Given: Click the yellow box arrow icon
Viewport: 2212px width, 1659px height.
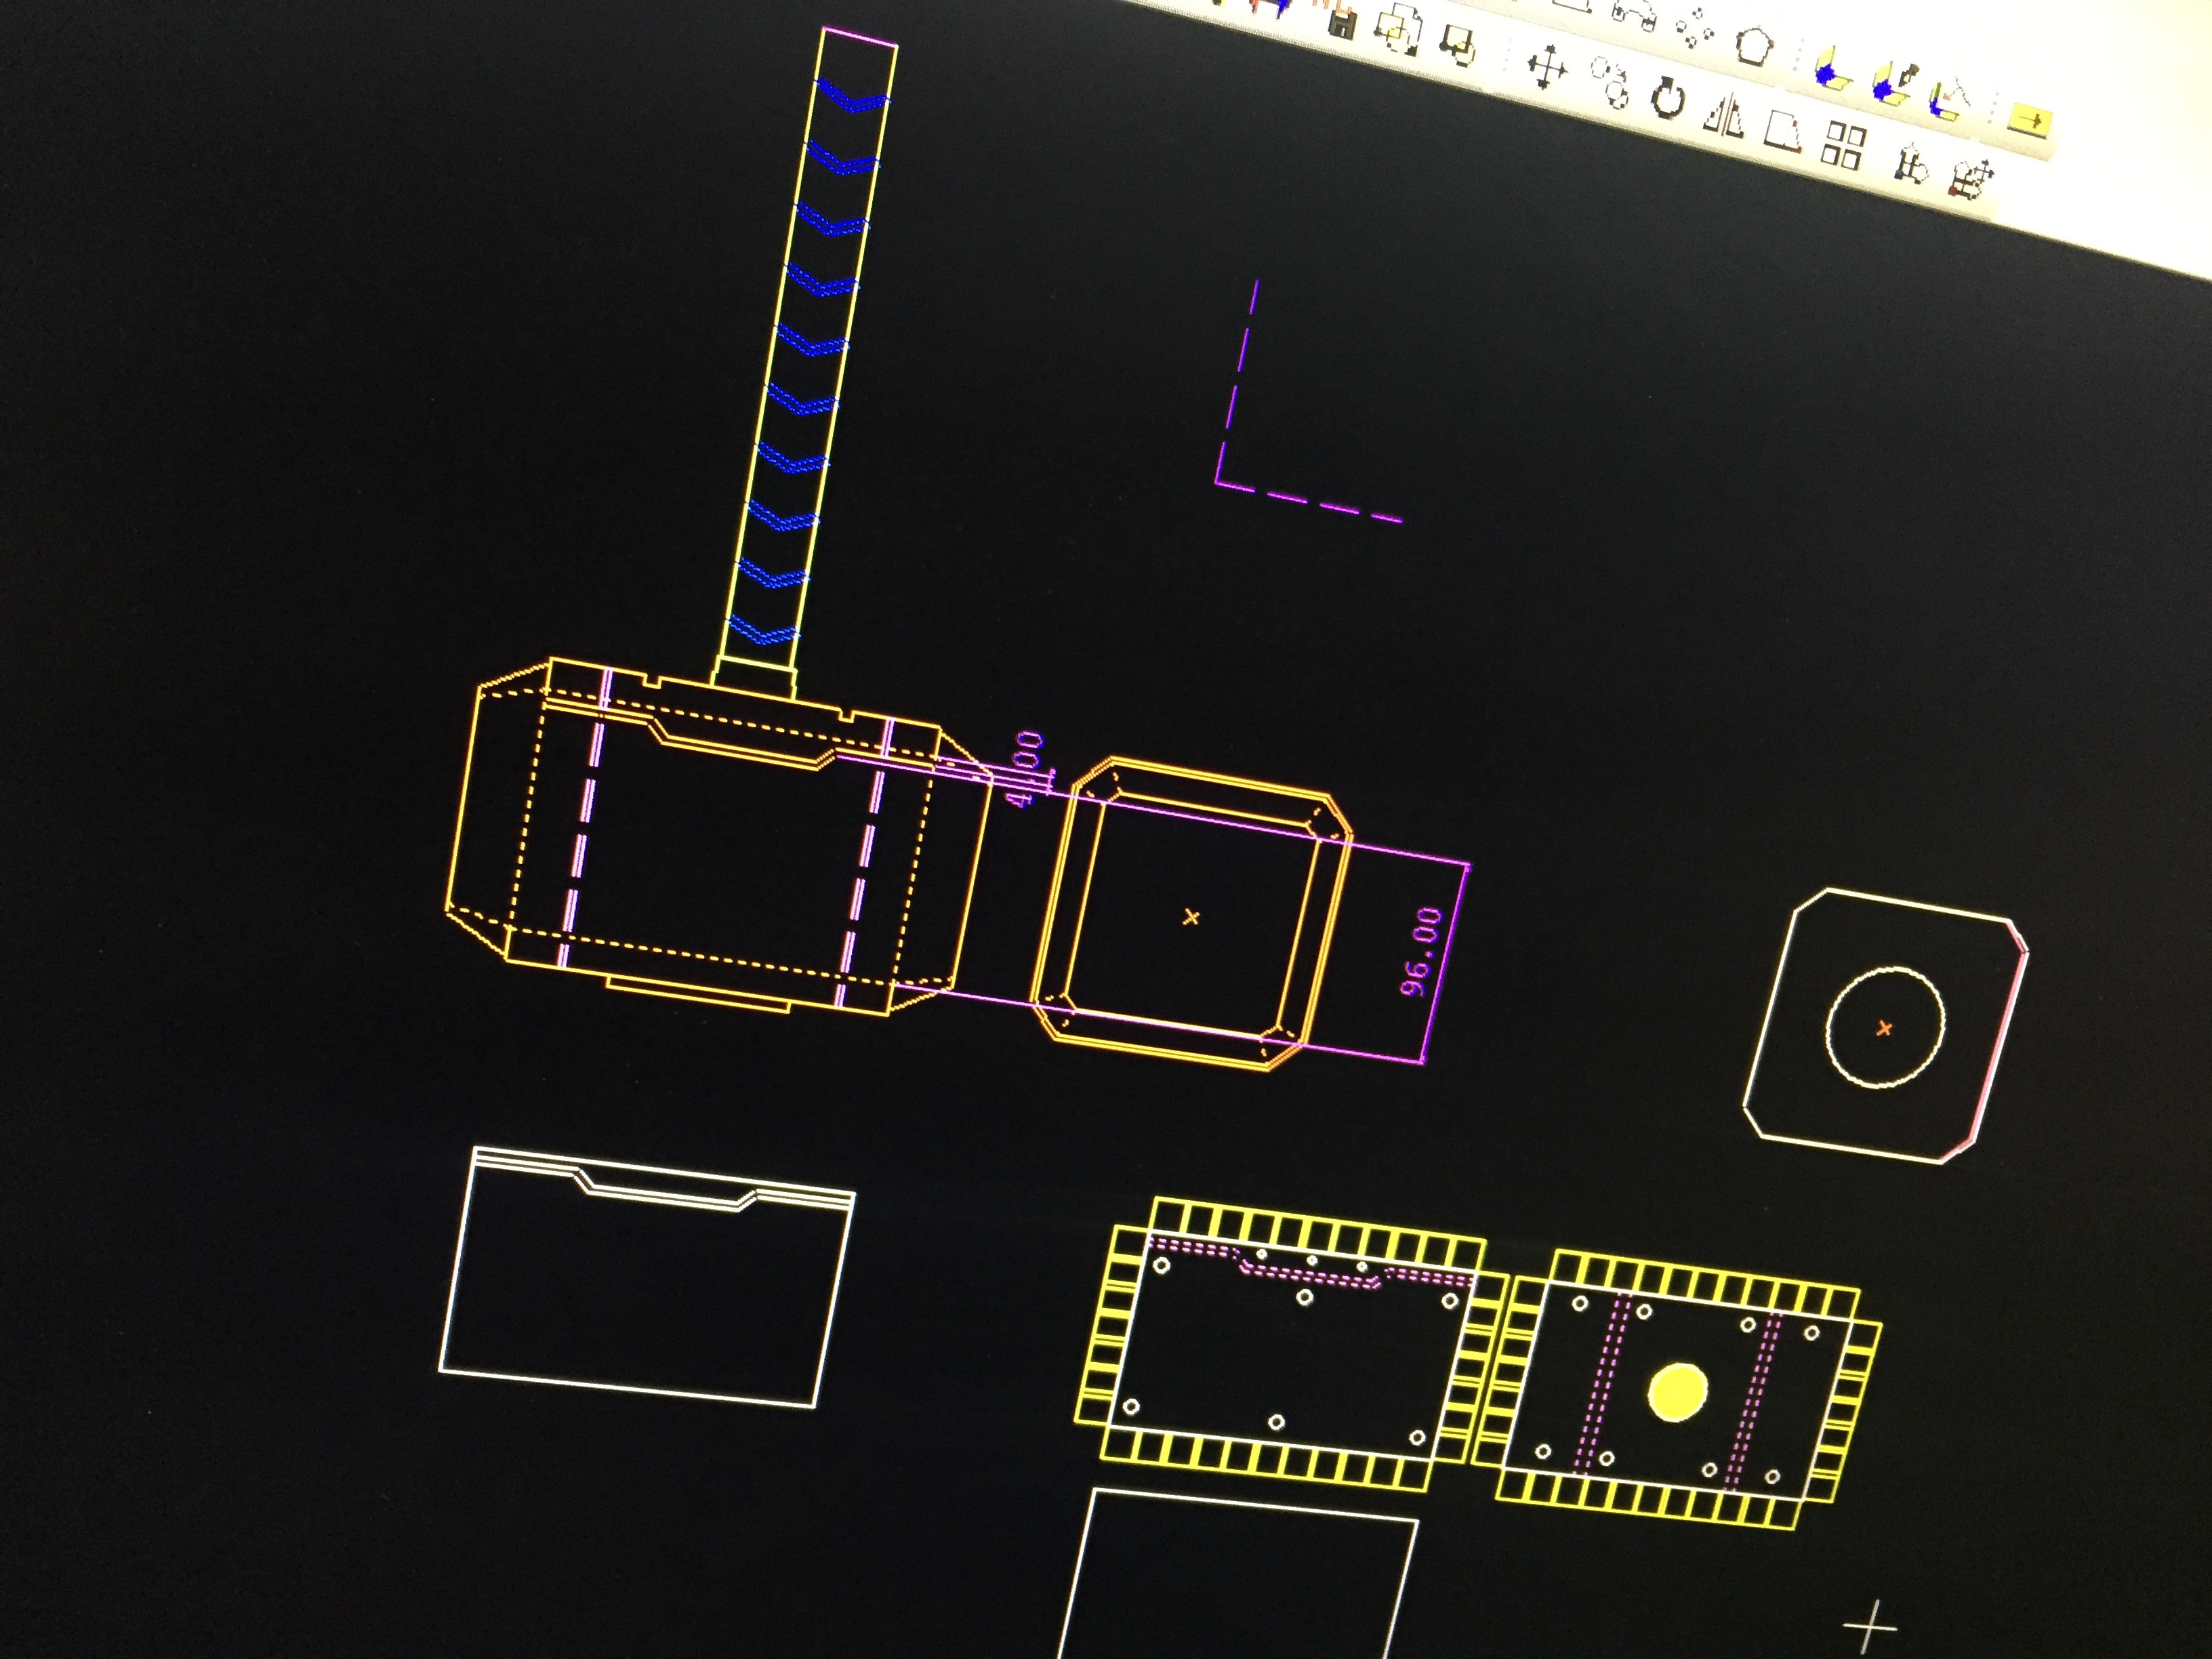Looking at the screenshot, I should [x=2030, y=122].
